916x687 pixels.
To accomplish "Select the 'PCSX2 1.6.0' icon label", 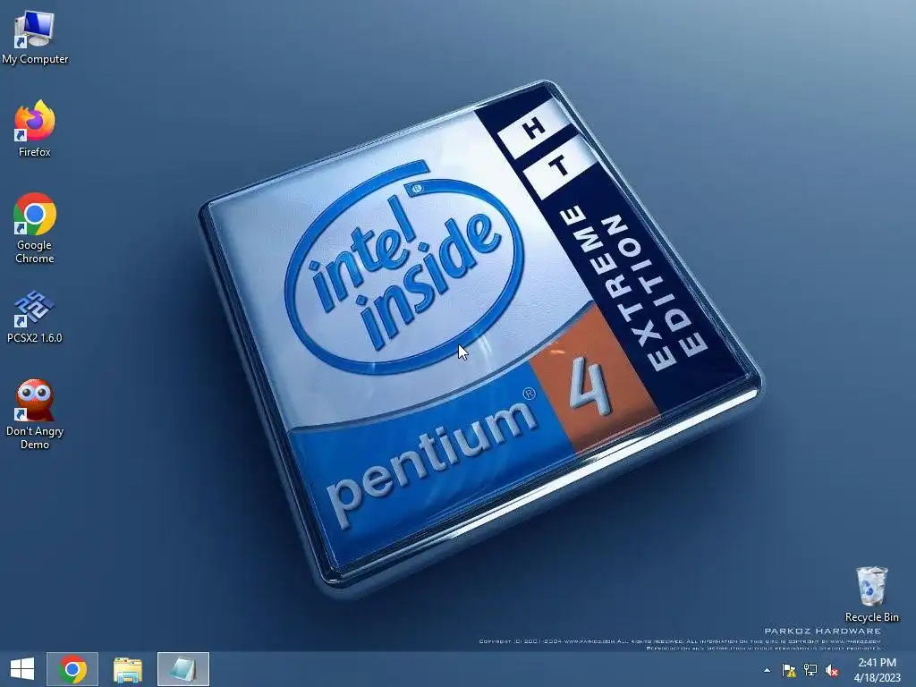I will coord(35,337).
